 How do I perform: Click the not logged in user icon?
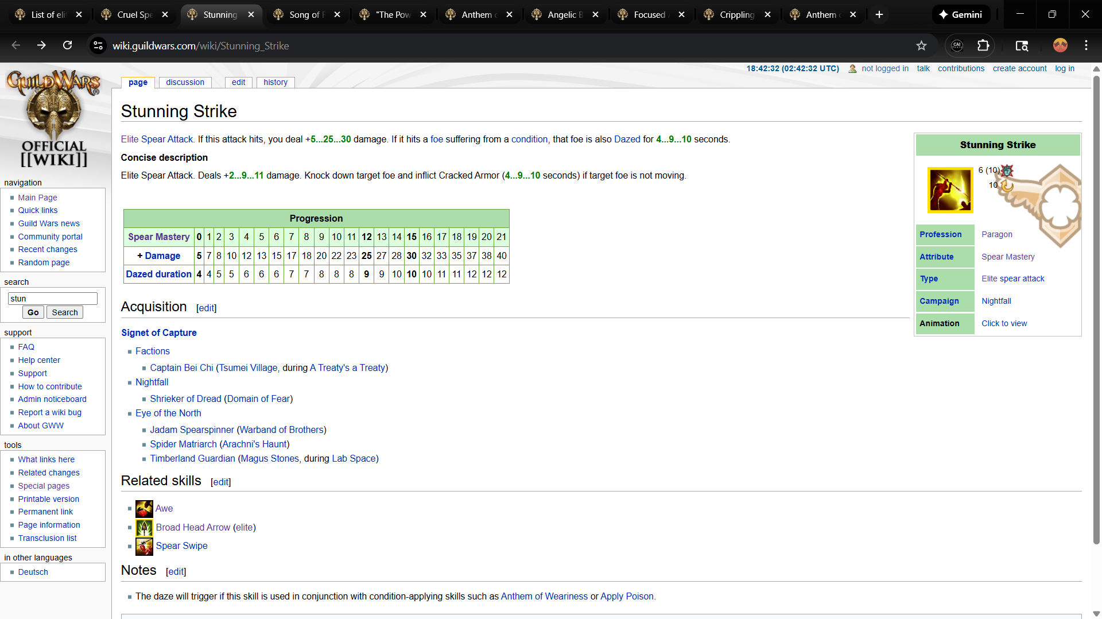pos(852,69)
